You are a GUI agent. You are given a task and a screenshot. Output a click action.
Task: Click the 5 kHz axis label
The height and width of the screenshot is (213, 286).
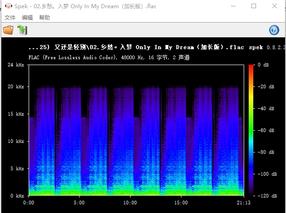click(x=17, y=168)
